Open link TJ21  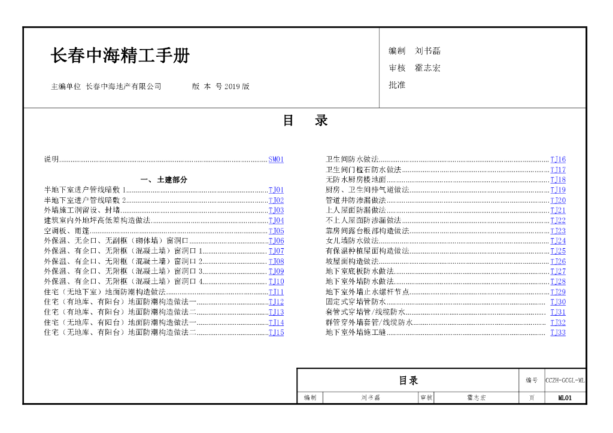tap(558, 210)
